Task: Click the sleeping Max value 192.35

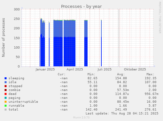Action: [x=151, y=78]
